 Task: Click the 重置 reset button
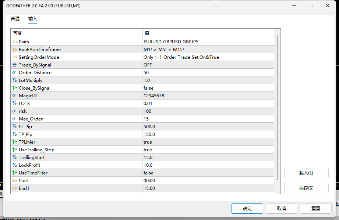click(316, 209)
